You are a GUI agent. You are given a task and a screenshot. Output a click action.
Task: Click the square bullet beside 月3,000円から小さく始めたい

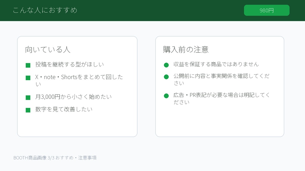coord(28,97)
